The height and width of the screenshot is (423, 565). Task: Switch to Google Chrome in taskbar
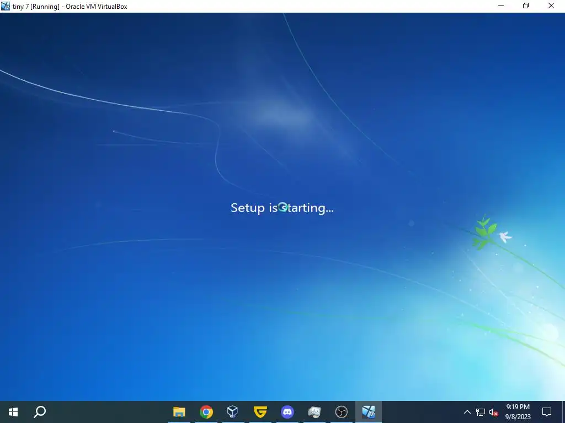(x=206, y=412)
